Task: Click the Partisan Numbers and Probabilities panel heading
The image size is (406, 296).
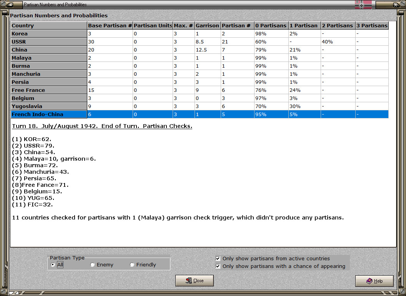Action: pyautogui.click(x=59, y=15)
